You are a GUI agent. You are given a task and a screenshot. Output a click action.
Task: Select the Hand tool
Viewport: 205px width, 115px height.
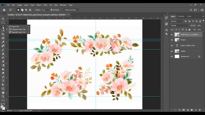[x=3, y=93]
